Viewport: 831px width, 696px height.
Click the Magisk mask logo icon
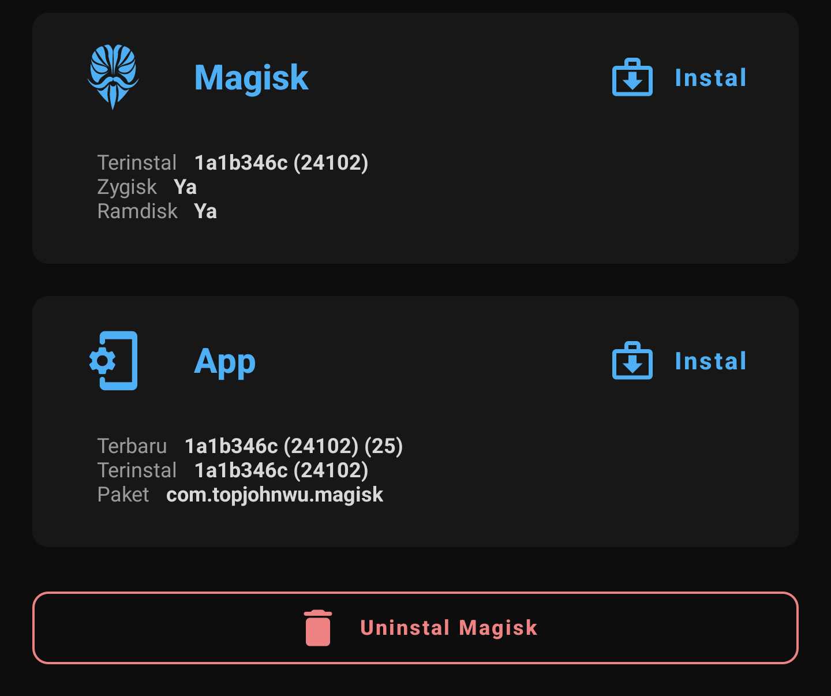113,77
